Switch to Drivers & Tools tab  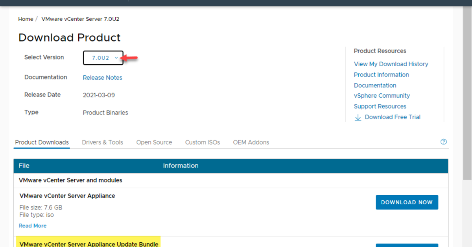[102, 142]
